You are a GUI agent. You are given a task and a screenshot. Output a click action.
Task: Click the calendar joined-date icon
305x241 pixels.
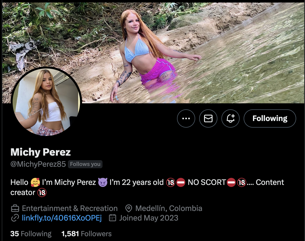(x=112, y=218)
